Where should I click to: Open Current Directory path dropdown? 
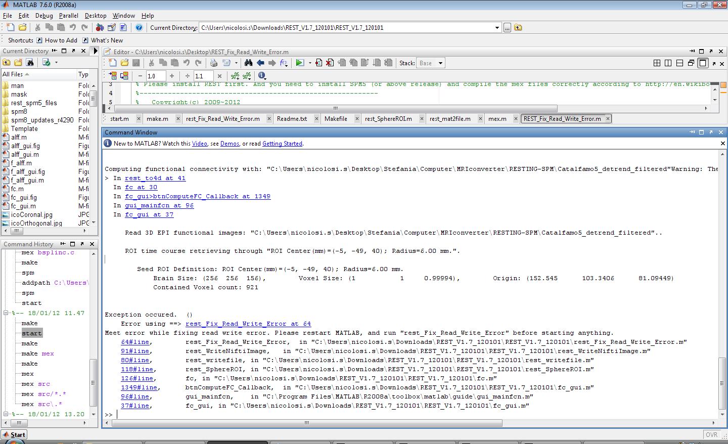tap(497, 28)
